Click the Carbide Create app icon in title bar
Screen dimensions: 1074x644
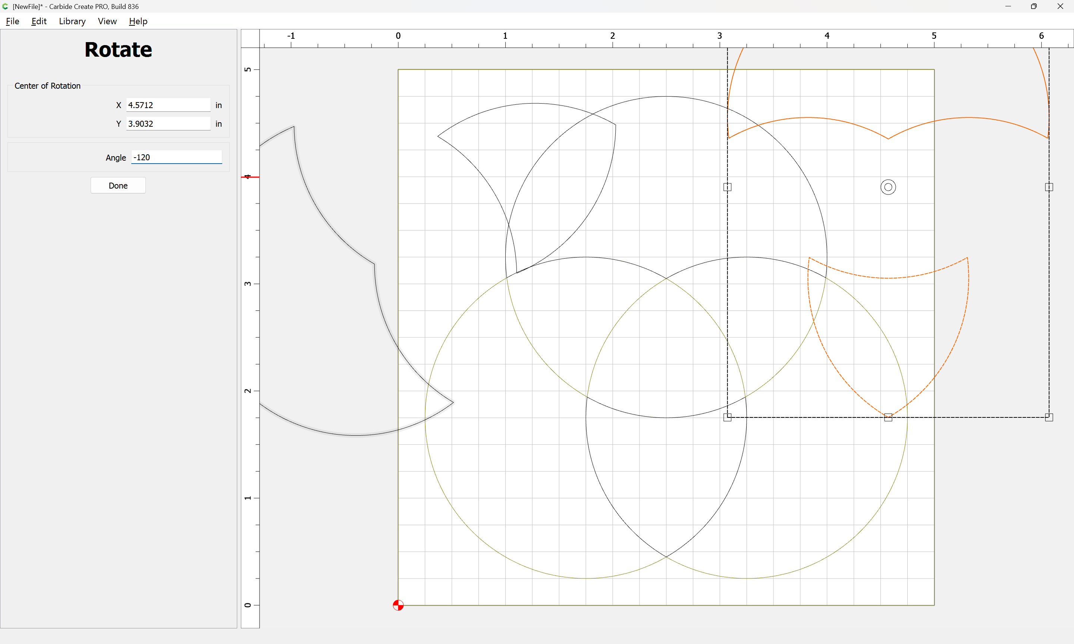[5, 6]
